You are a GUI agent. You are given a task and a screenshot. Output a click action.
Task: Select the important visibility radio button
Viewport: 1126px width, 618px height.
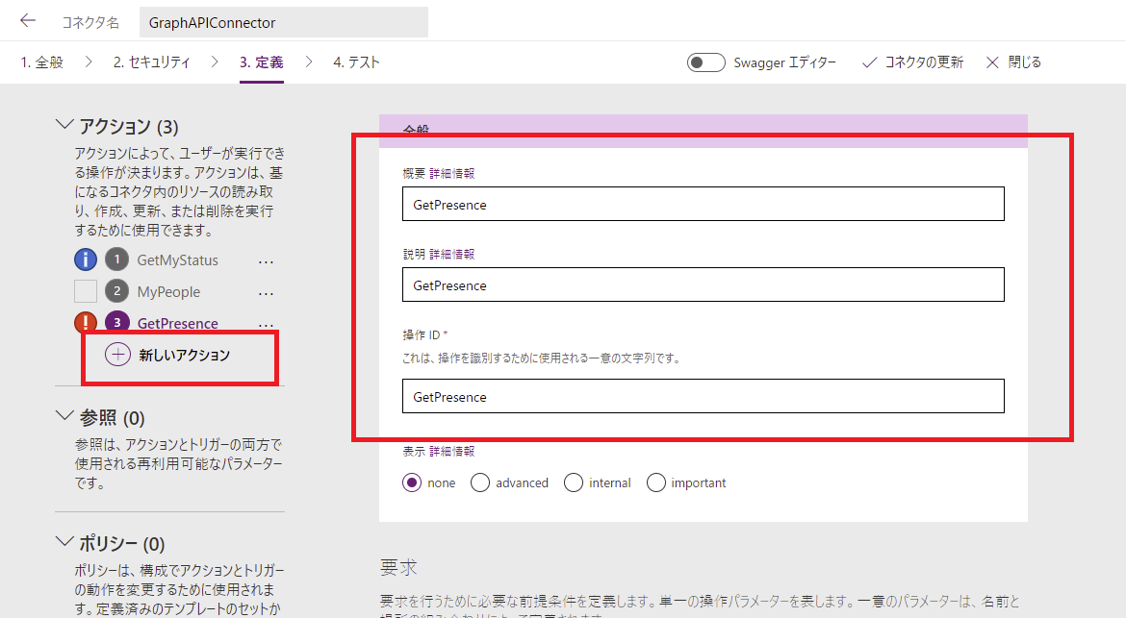tap(657, 482)
